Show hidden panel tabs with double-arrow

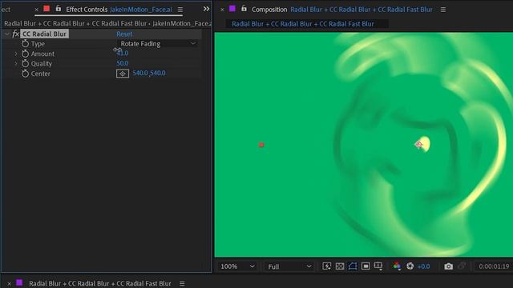(206, 9)
